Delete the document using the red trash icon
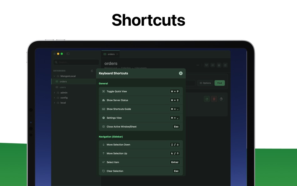This screenshot has height=186, width=297. coord(214,99)
